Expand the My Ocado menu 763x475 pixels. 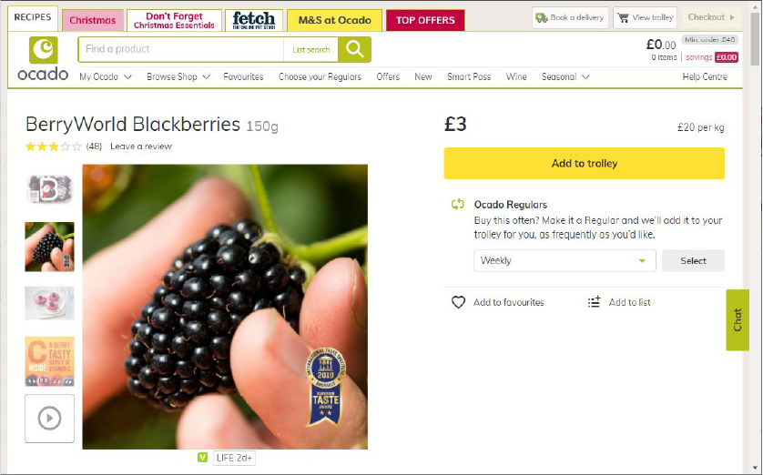(106, 76)
